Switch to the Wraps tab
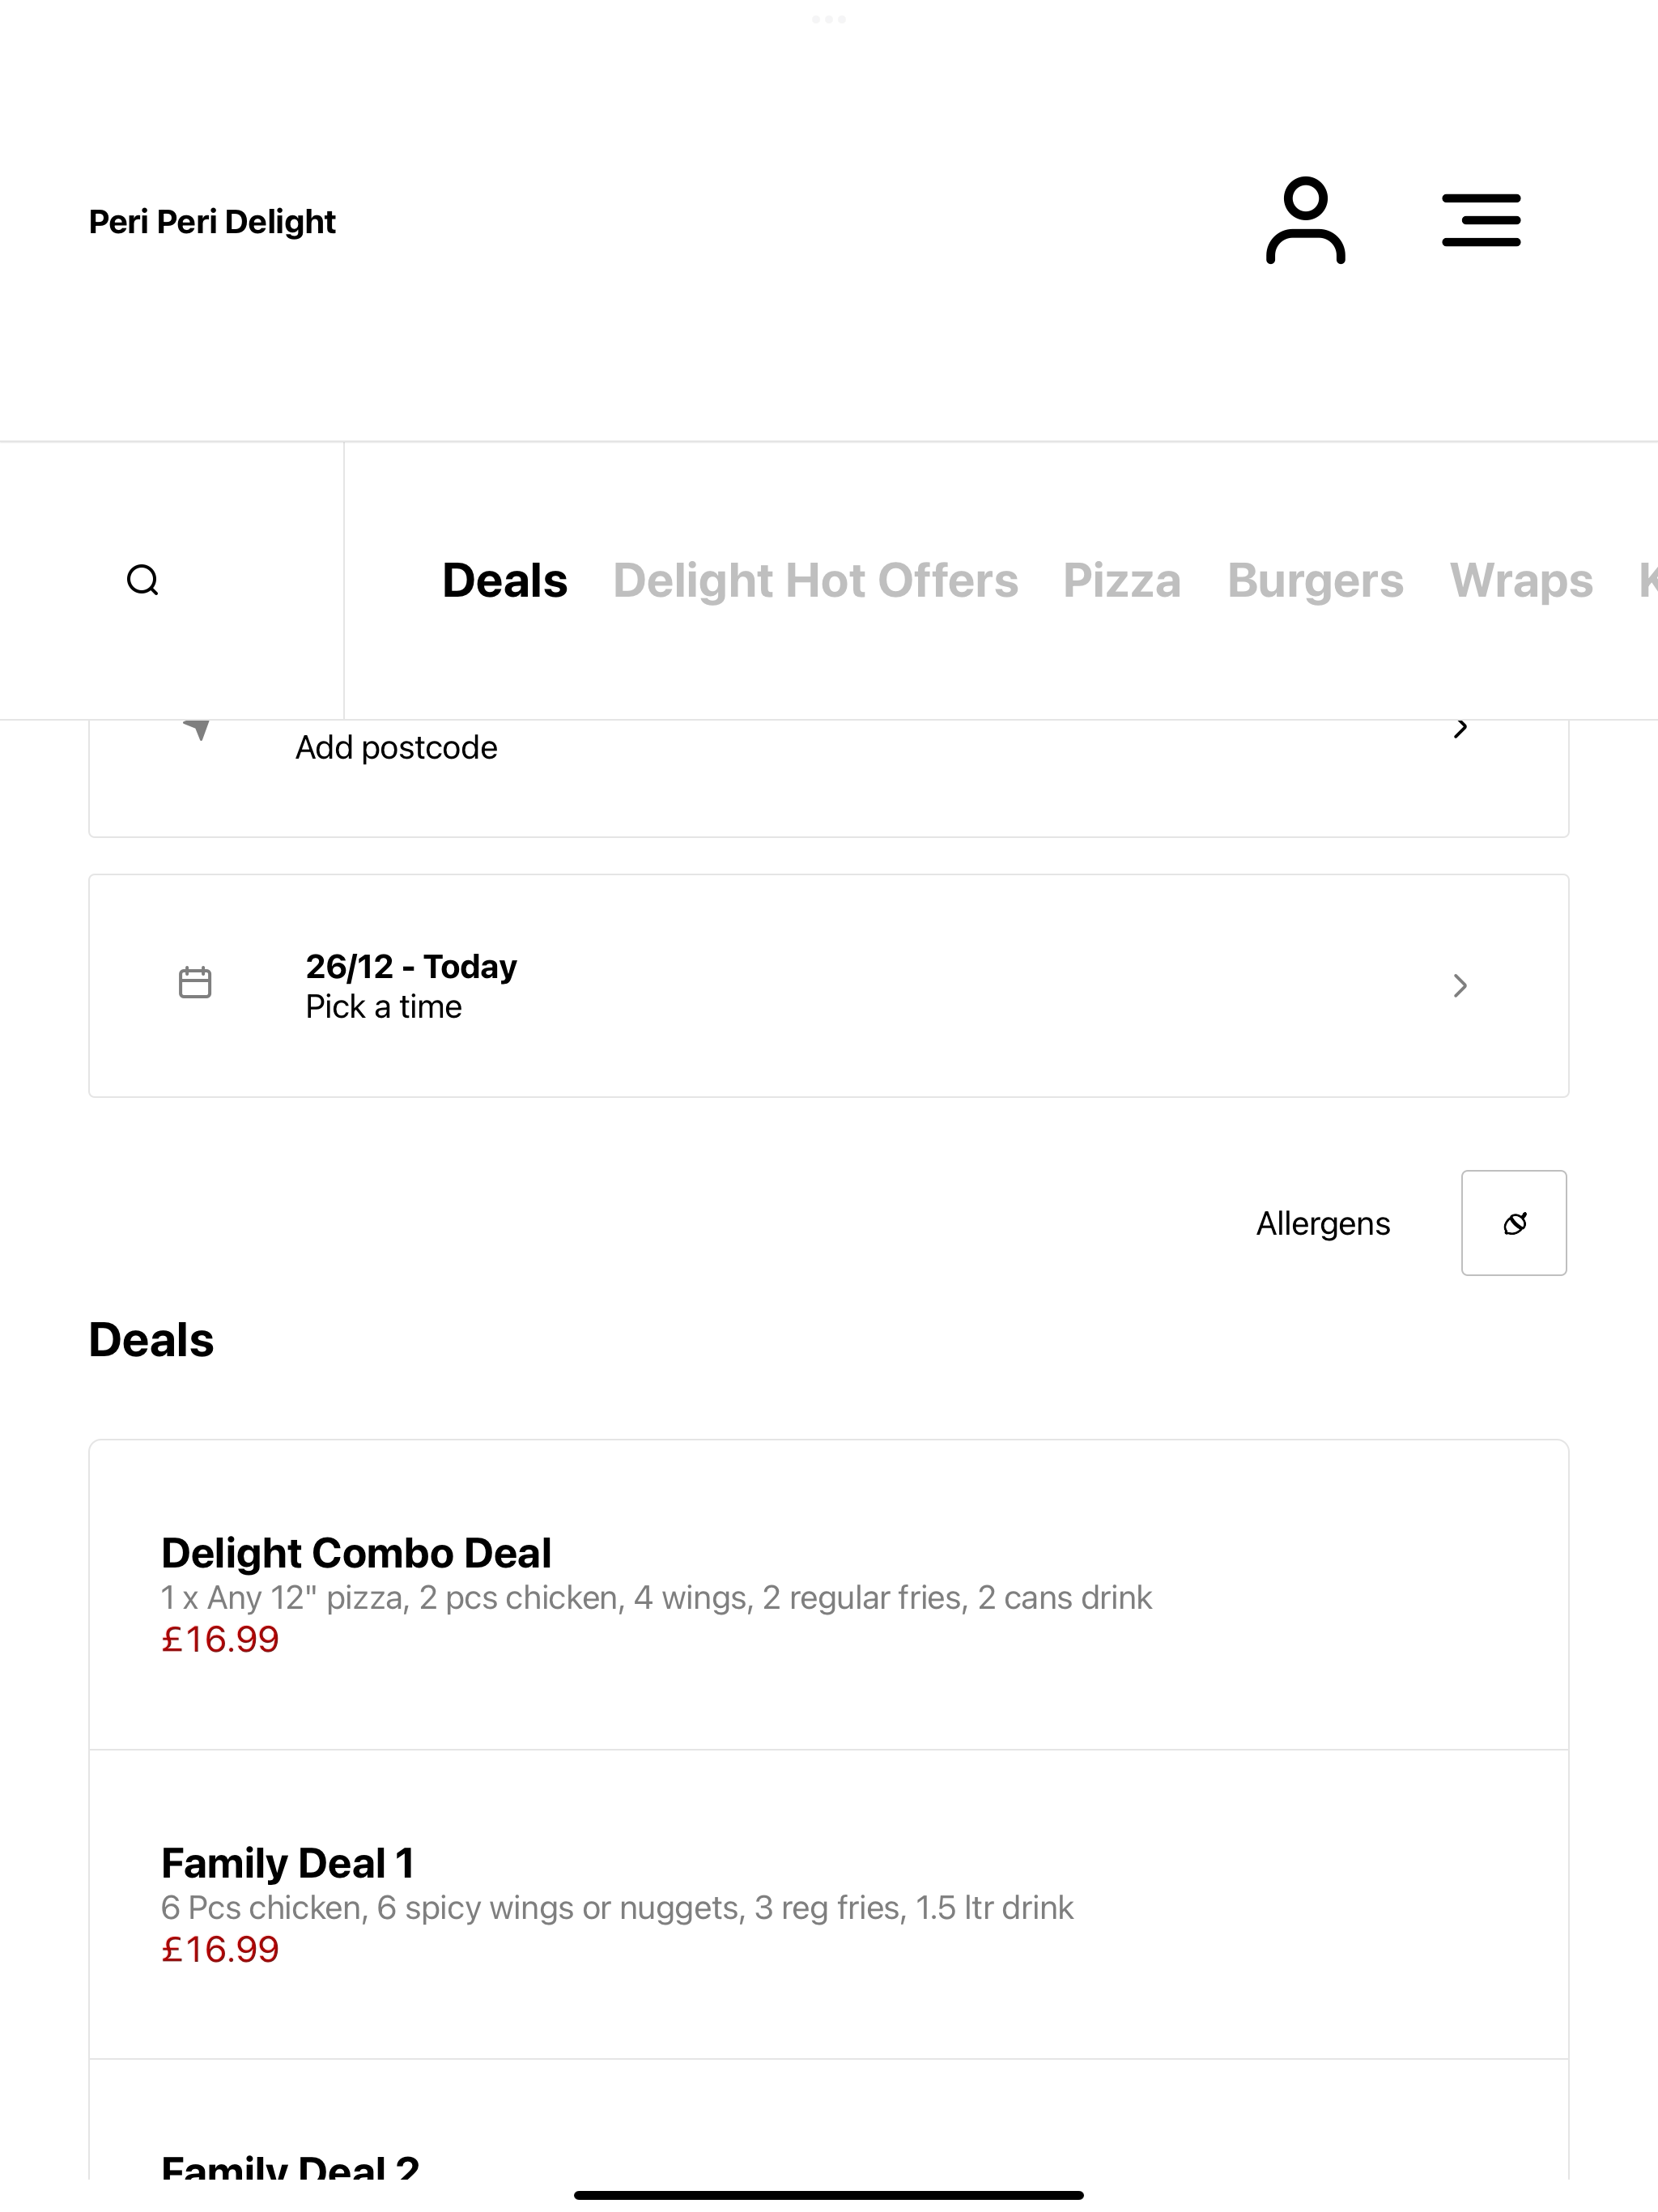1658x2212 pixels. [1521, 581]
